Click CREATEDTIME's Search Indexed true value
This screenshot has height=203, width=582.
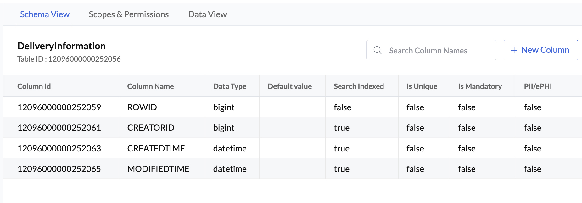(342, 149)
